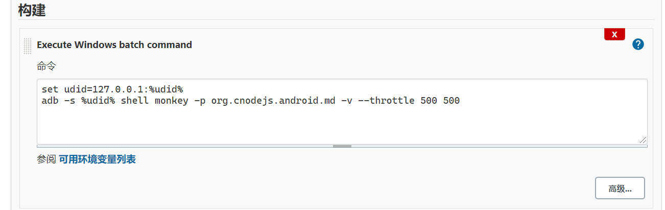Click the trailing "500 500" values
Screen dimensions: 665x210
(x=440, y=101)
